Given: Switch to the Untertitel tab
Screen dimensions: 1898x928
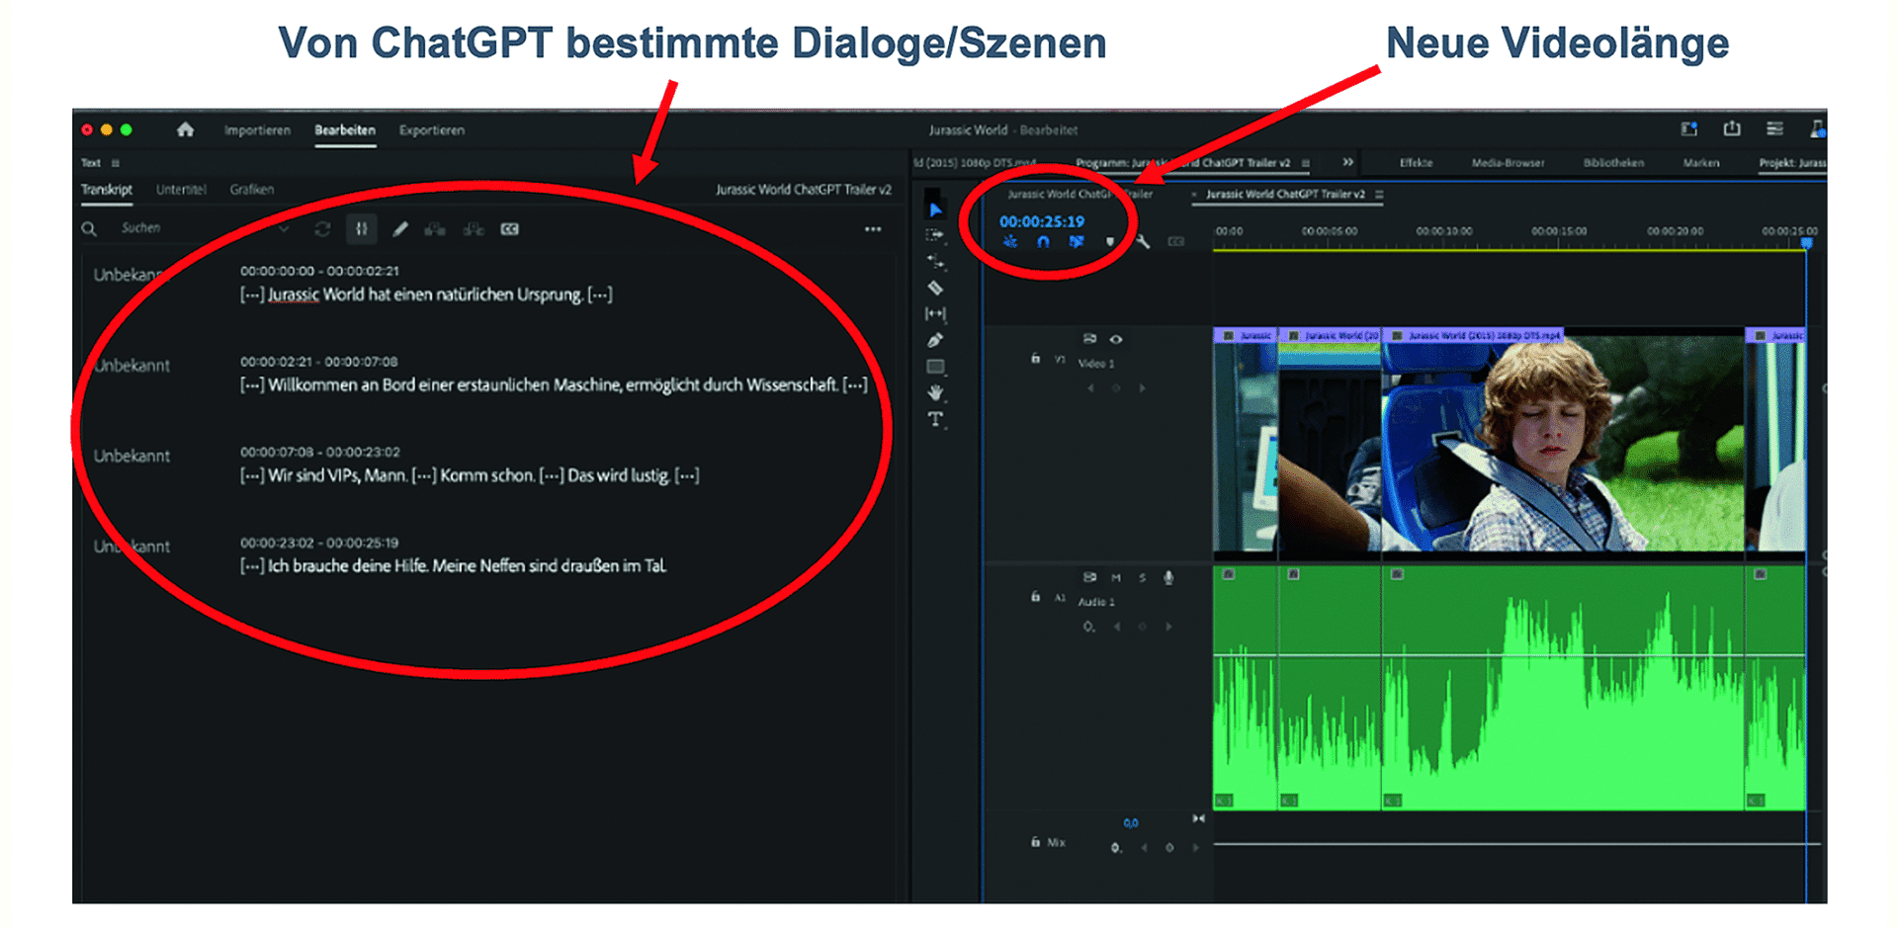Looking at the screenshot, I should click(181, 189).
